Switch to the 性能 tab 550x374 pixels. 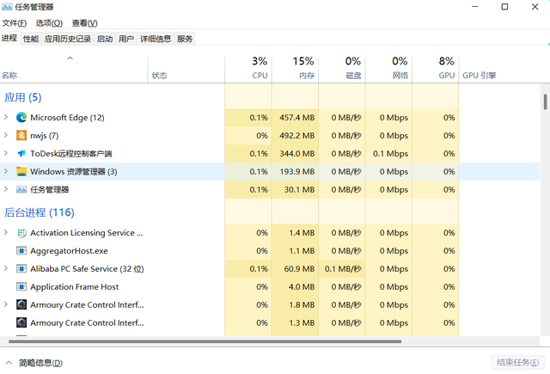(31, 39)
